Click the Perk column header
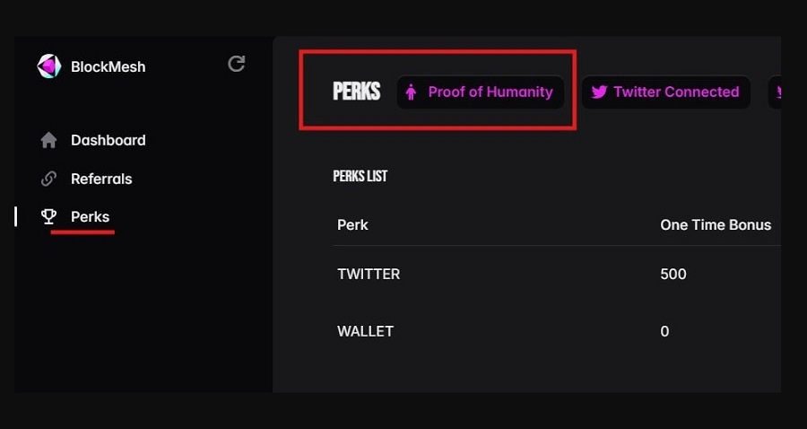 pyautogui.click(x=352, y=225)
